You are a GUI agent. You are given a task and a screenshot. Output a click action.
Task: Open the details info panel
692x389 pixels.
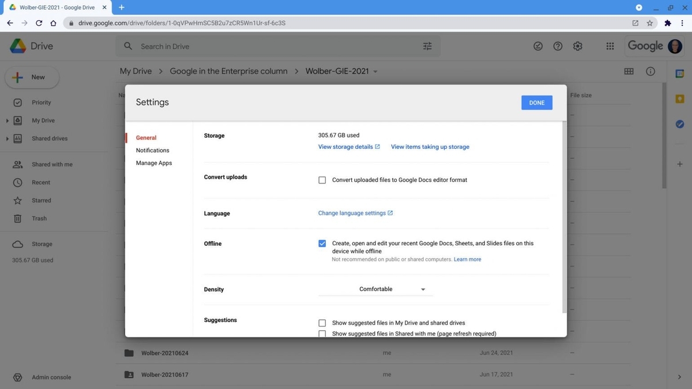click(650, 70)
